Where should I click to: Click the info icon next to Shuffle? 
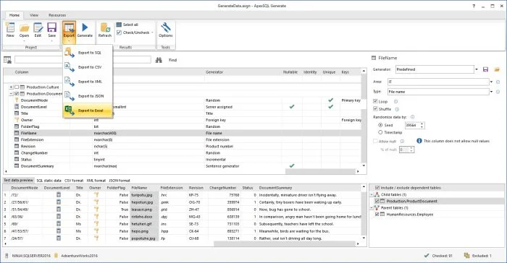397,109
